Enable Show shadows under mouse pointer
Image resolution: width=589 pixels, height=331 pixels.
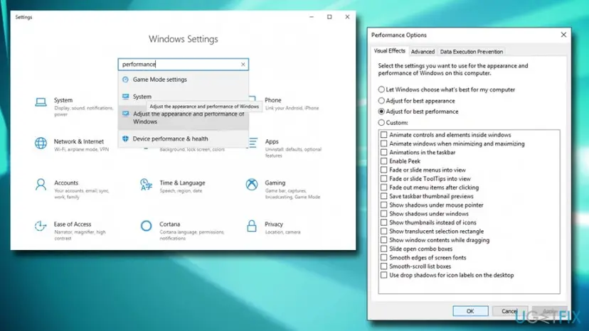383,205
